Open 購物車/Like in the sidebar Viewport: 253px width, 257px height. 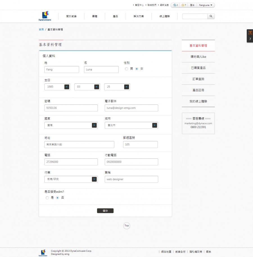(x=198, y=57)
